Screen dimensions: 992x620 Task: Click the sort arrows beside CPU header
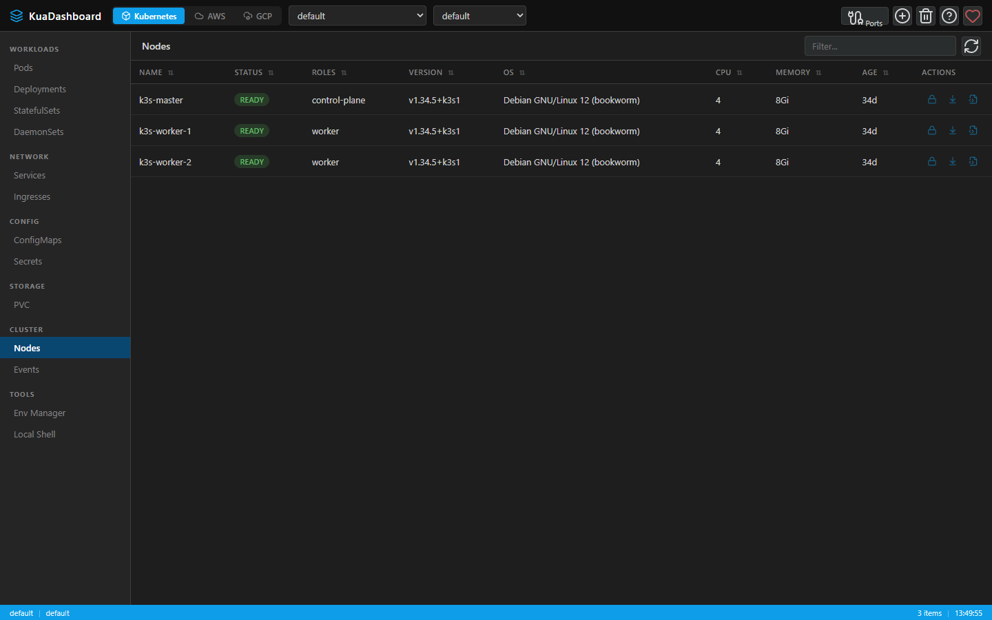tap(740, 73)
